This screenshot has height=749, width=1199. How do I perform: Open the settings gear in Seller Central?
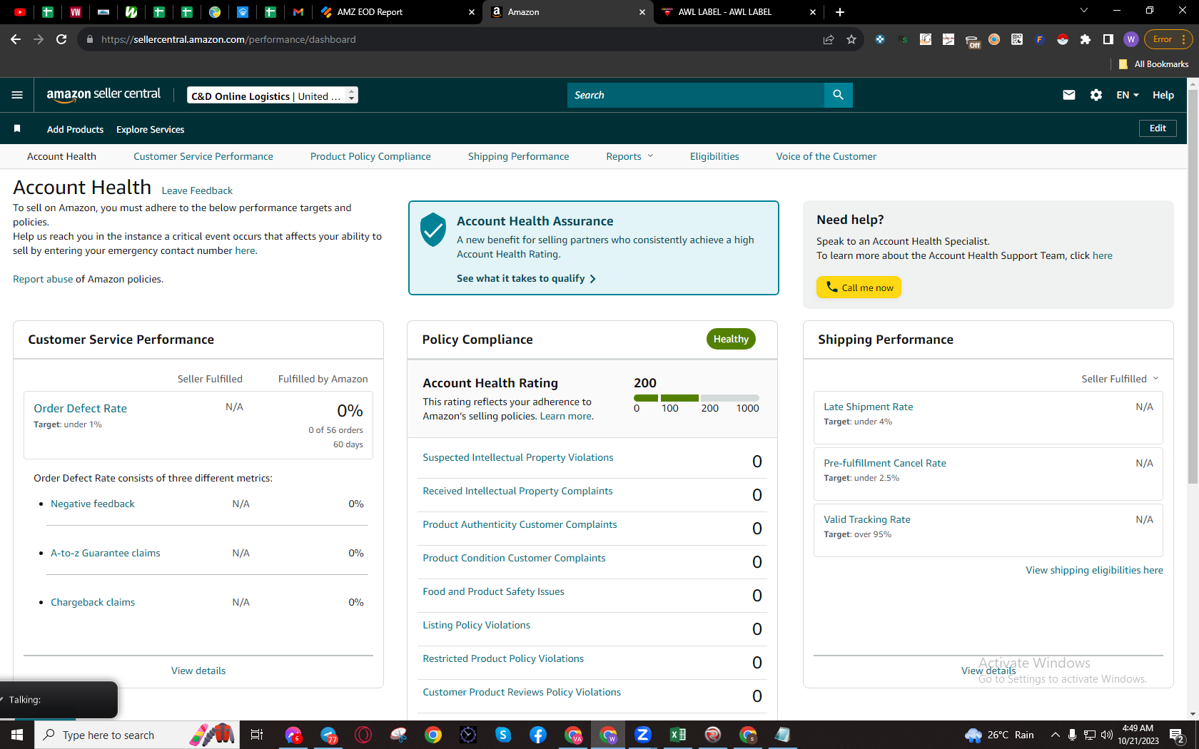(x=1096, y=95)
